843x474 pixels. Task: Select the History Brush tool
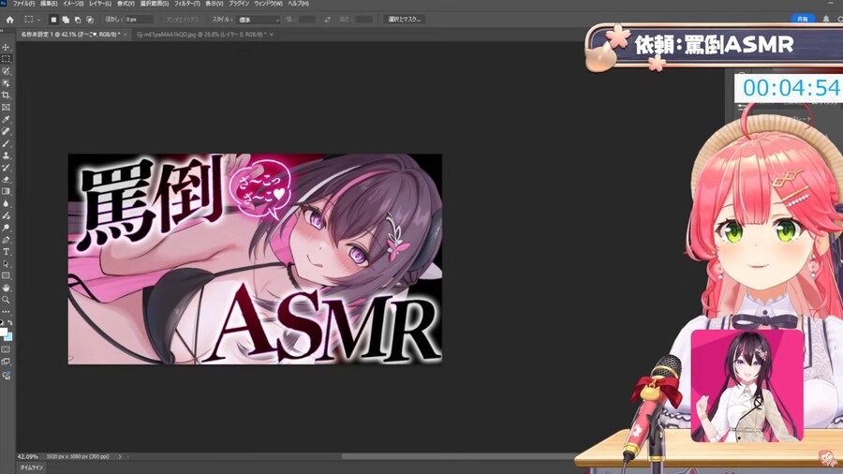pos(6,168)
